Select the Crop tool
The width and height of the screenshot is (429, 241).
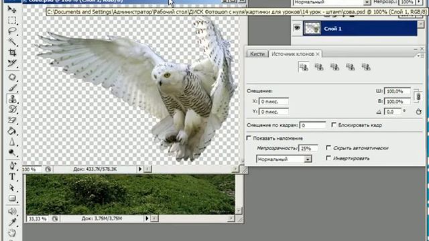point(12,52)
